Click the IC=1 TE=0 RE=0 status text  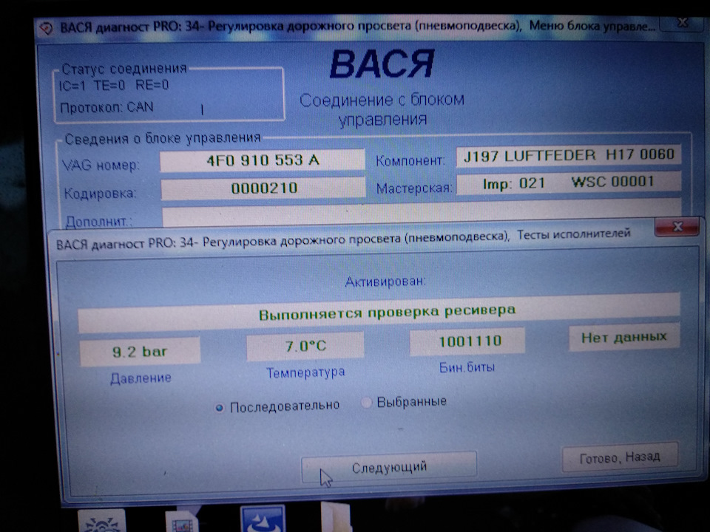(x=114, y=85)
